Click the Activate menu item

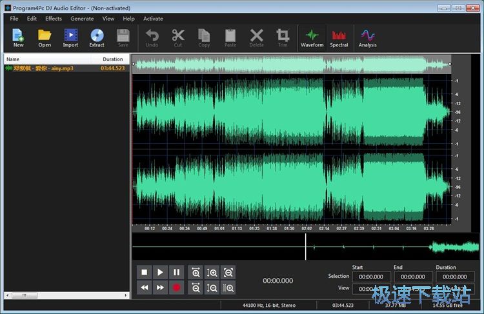tap(153, 19)
